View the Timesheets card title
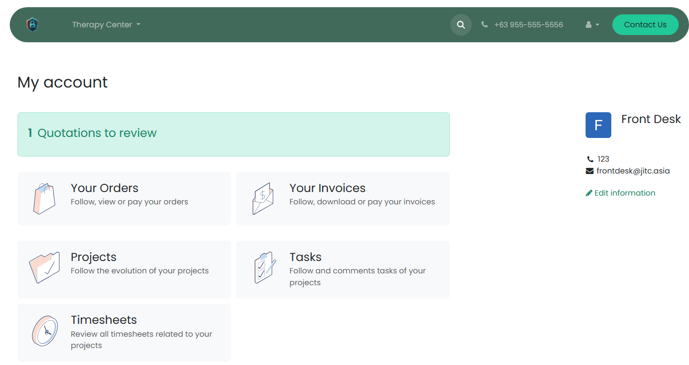The height and width of the screenshot is (365, 689). (104, 320)
